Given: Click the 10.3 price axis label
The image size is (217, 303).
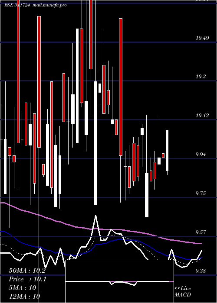Looking at the screenshot, I should pos(201,77).
